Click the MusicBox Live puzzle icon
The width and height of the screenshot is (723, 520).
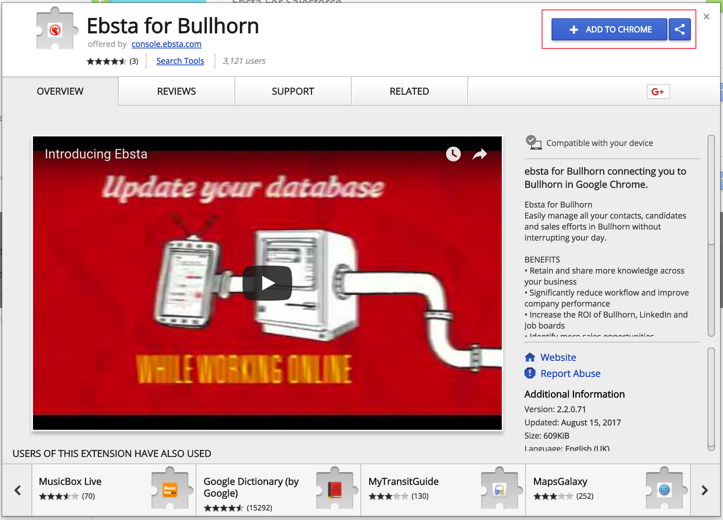click(170, 489)
